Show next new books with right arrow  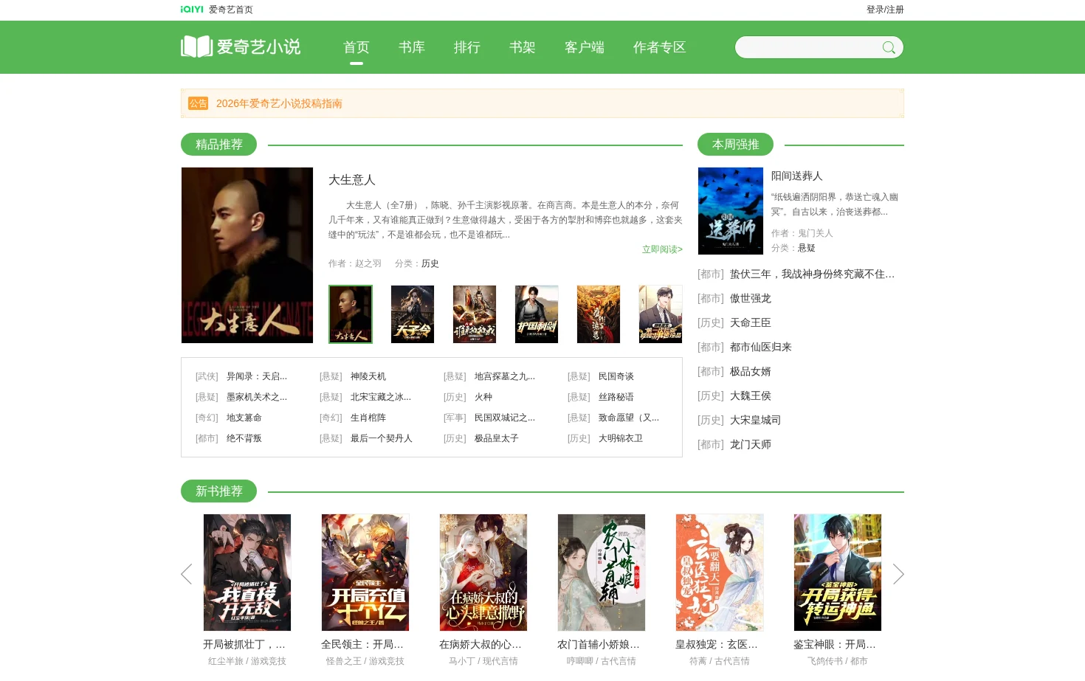pos(898,574)
